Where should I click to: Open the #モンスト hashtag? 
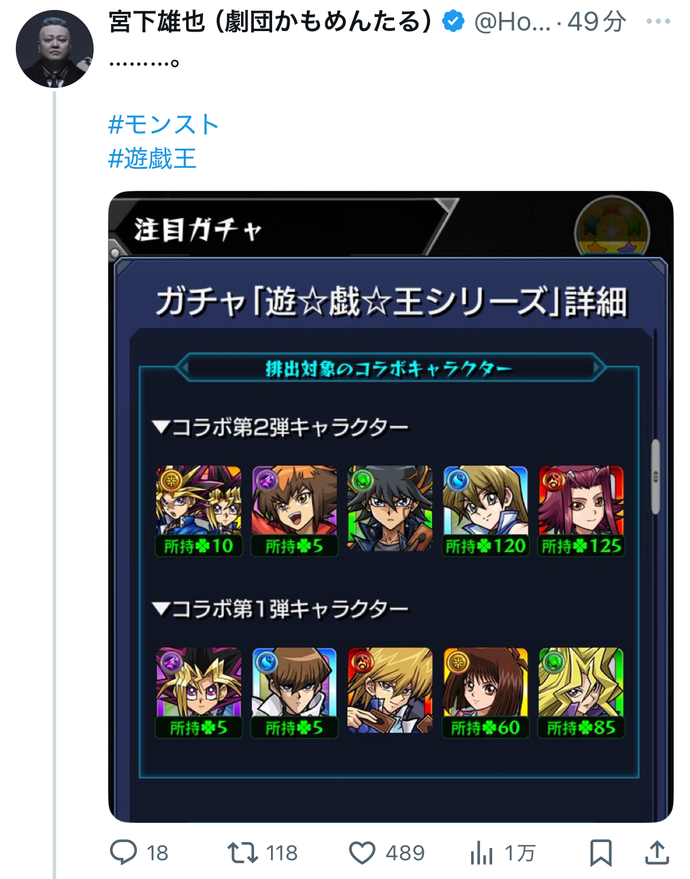tap(164, 125)
